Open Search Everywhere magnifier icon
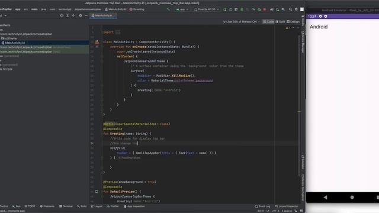Viewport: 379px width, 213px height. 290,9
